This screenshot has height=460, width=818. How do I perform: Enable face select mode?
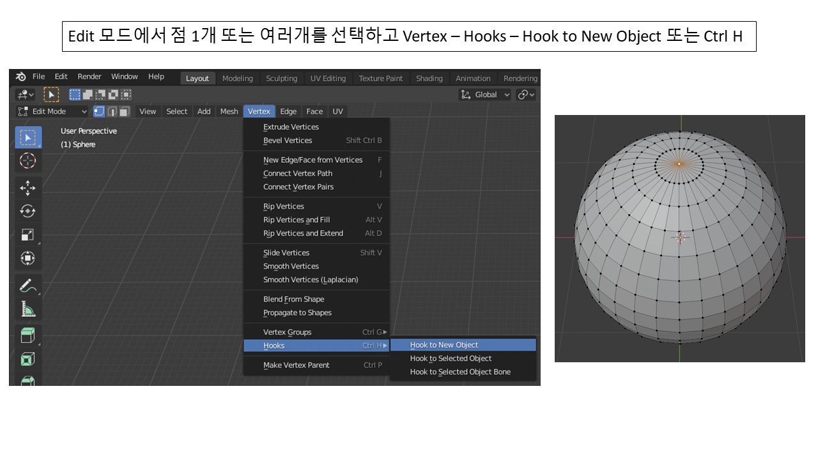coord(124,111)
